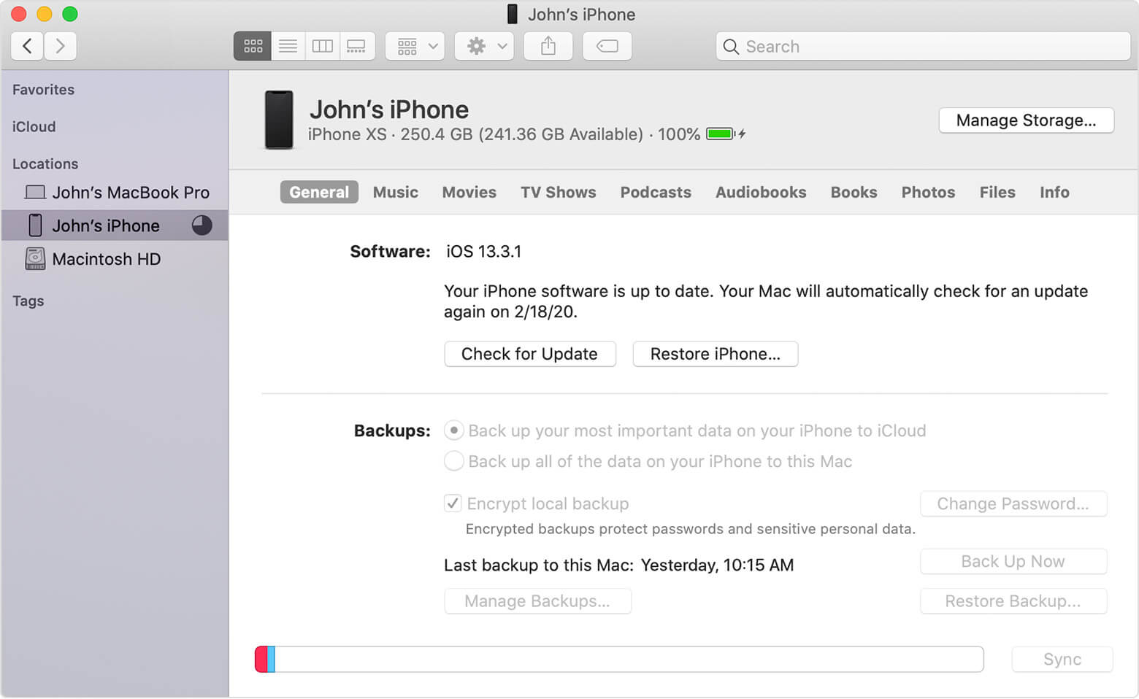The height and width of the screenshot is (699, 1139).
Task: Click the storage usage bar at the bottom
Action: point(618,659)
